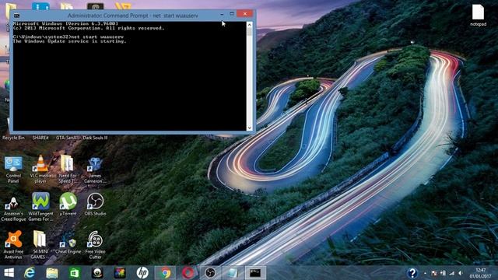Click the light blue taskbar icon after OBS
498x280 pixels.
(233, 273)
